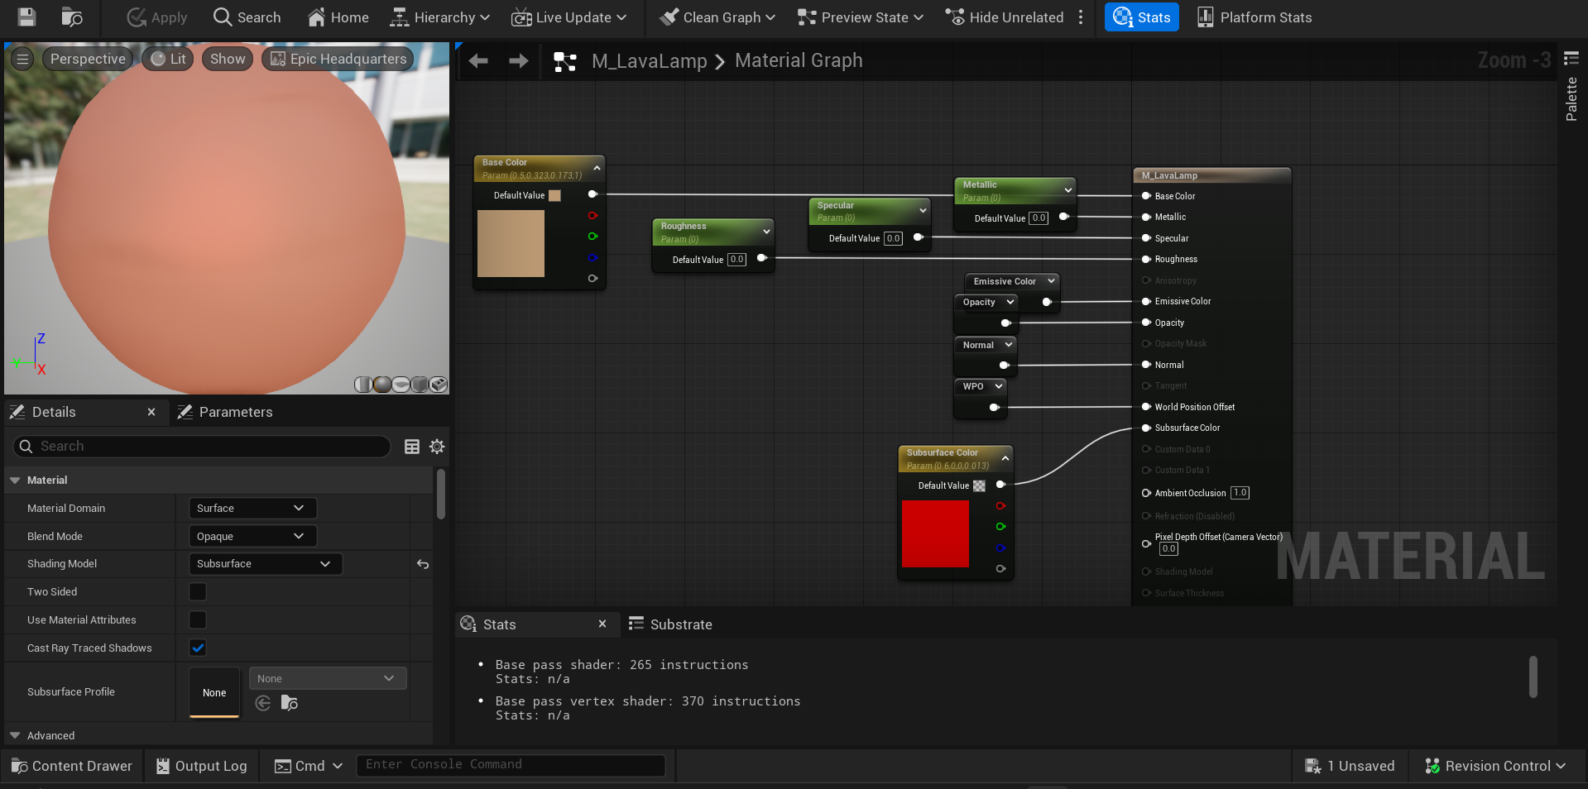Reset Shading Model to default
Image resolution: width=1588 pixels, height=789 pixels.
point(423,564)
